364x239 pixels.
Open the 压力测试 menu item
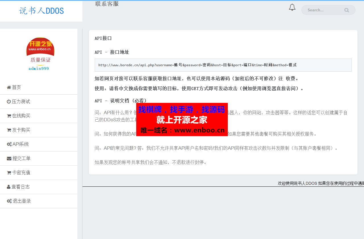coord(39,102)
